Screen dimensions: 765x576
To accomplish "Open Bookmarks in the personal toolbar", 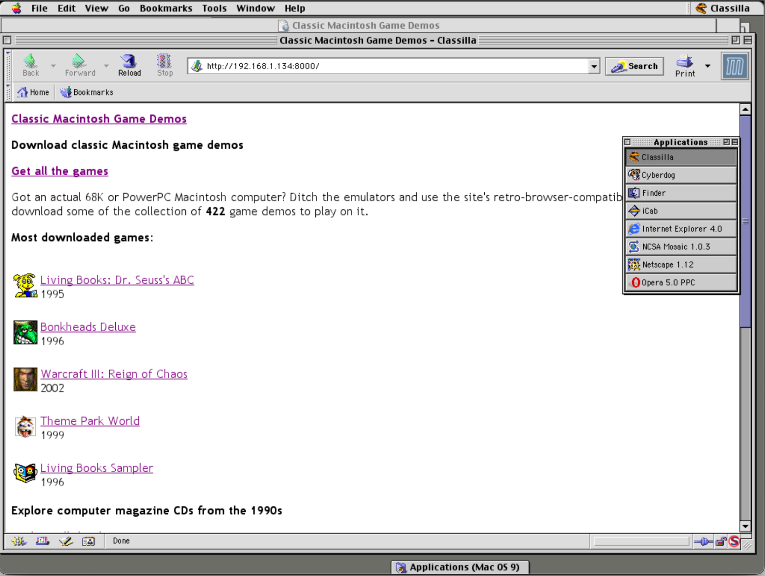I will 86,92.
